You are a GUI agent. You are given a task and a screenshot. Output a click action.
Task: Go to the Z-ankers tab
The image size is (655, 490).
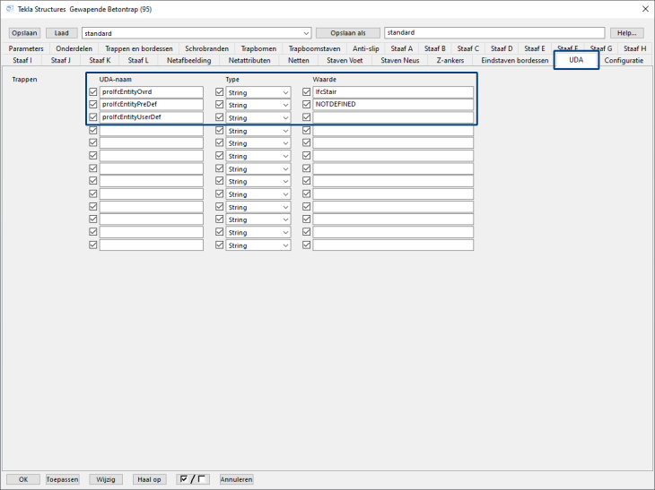(x=450, y=61)
